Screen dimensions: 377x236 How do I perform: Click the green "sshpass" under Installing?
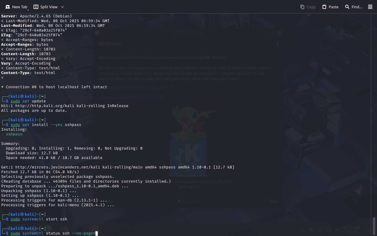(14, 134)
